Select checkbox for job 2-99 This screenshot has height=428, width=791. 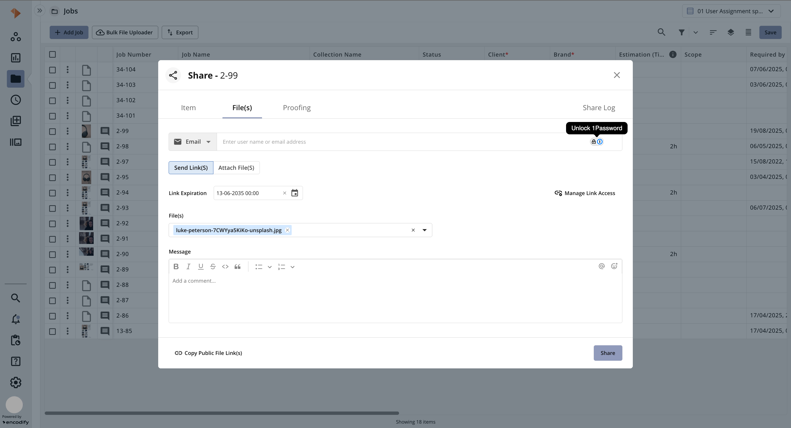coord(52,131)
